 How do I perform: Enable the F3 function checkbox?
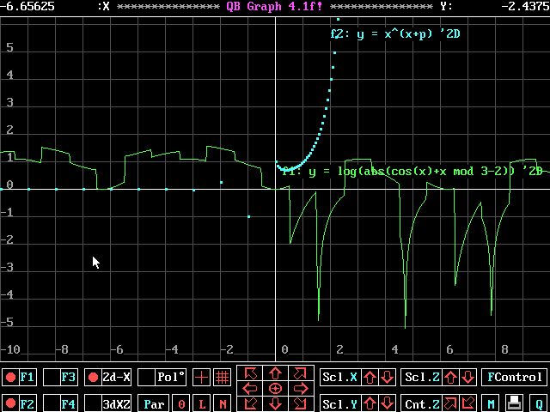60,377
